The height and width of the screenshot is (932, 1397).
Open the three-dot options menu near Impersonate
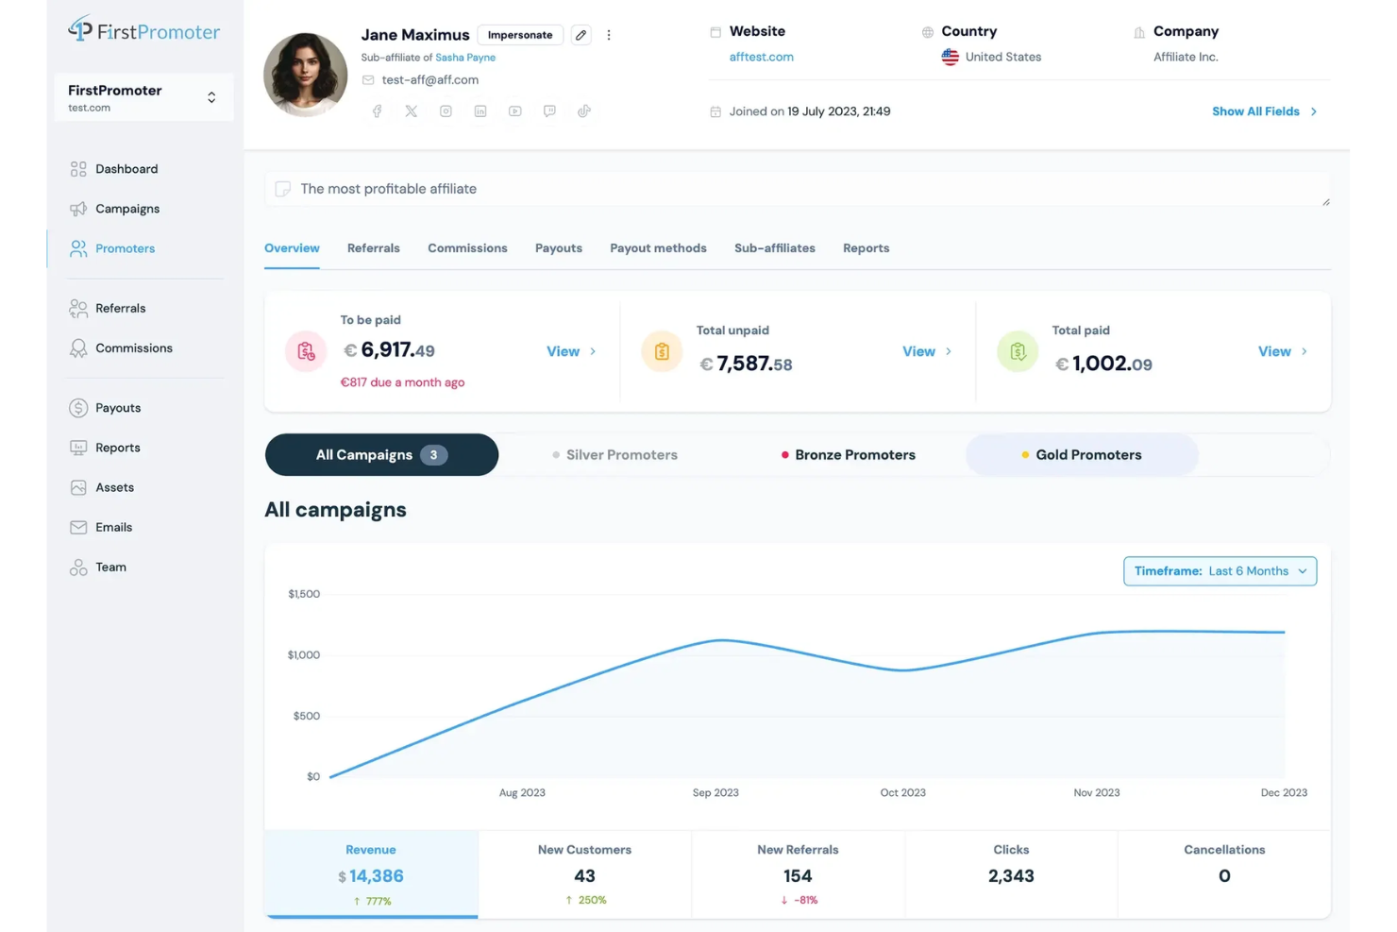pos(609,34)
